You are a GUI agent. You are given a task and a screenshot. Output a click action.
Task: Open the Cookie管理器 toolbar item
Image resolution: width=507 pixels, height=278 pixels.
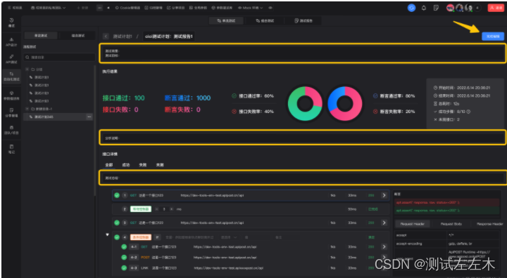click(x=127, y=8)
